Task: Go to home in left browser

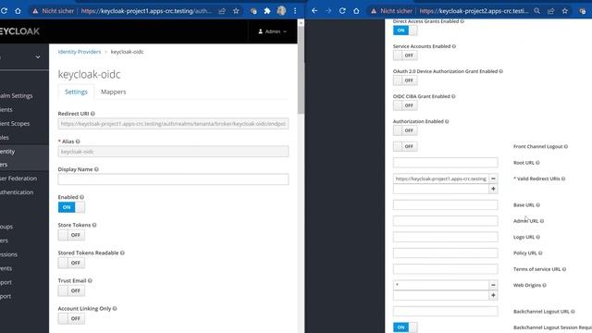Action: (x=18, y=11)
